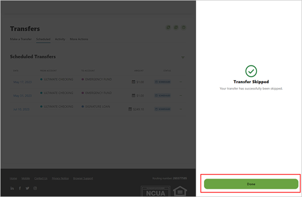Click the green checkmark success icon

coord(251,71)
